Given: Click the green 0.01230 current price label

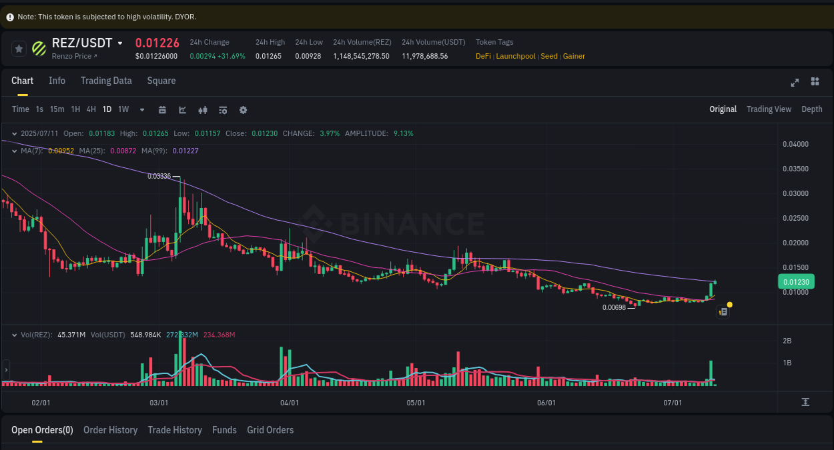Looking at the screenshot, I should click(795, 281).
